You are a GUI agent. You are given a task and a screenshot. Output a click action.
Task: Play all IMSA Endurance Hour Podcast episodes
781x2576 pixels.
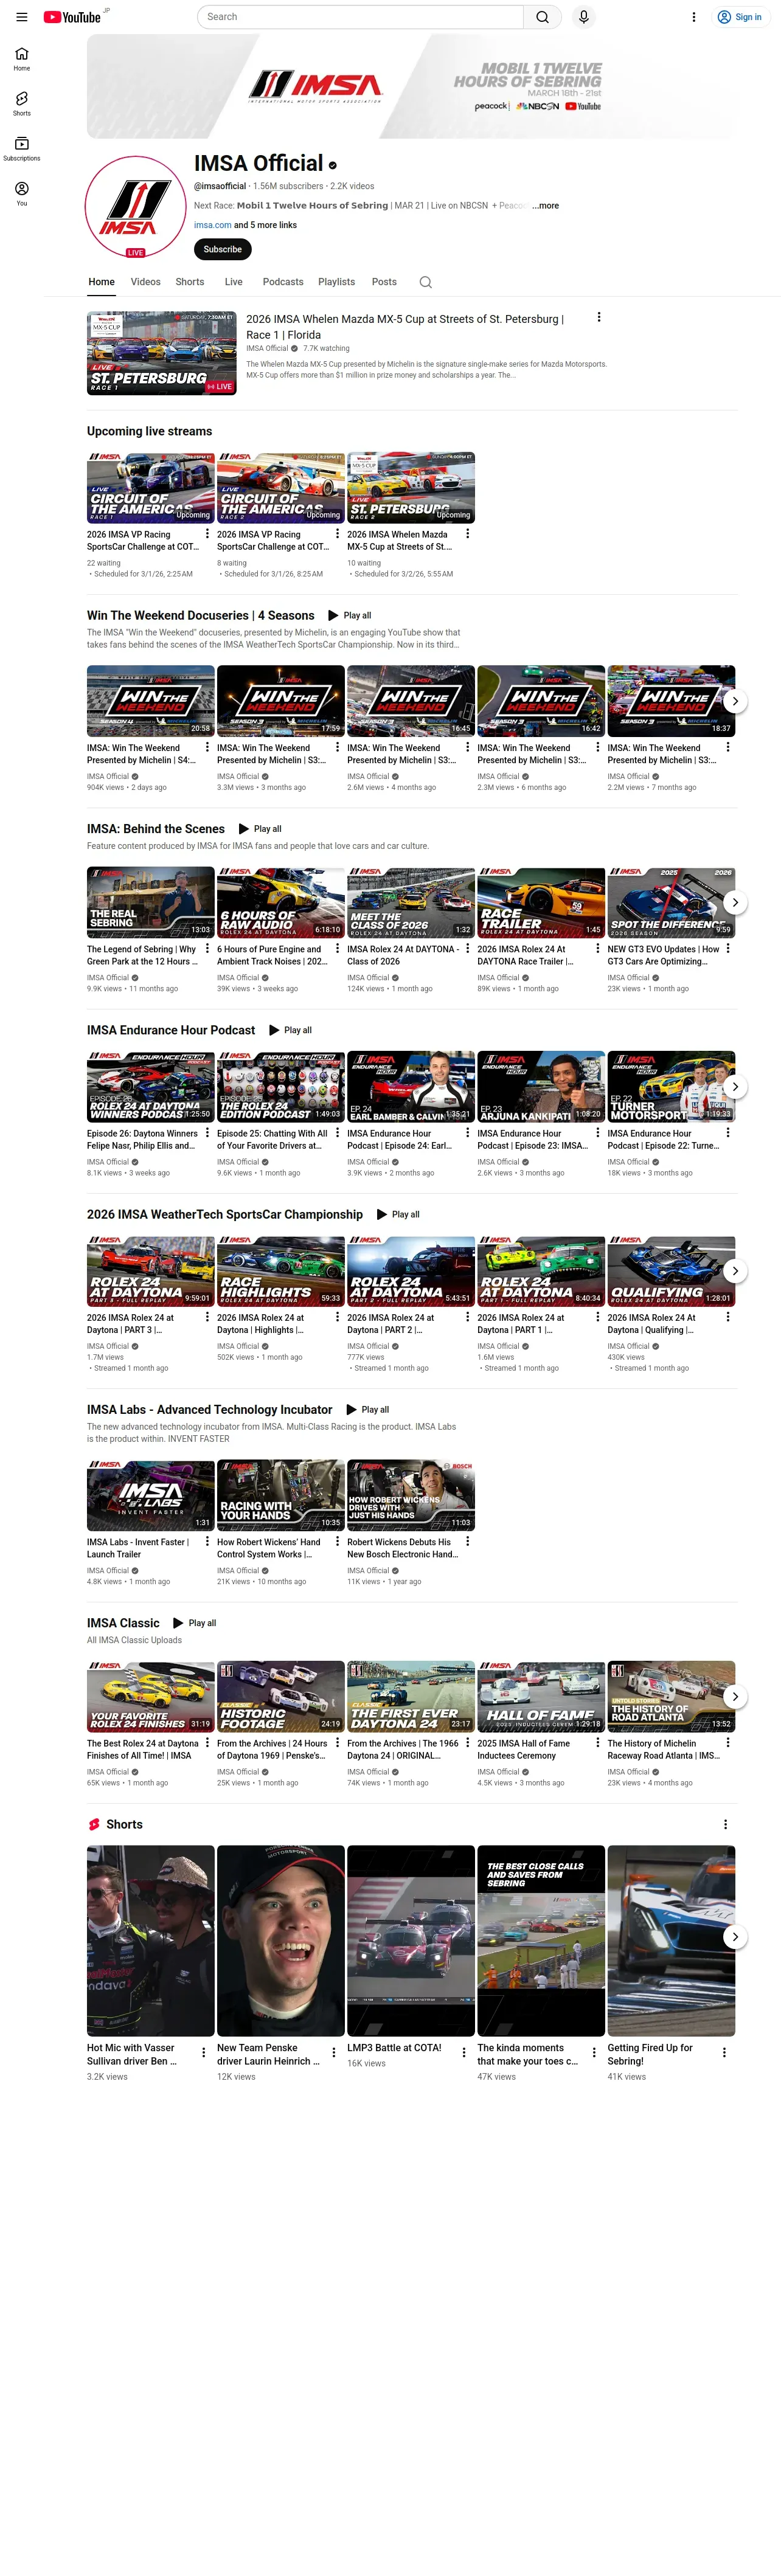coord(290,1030)
